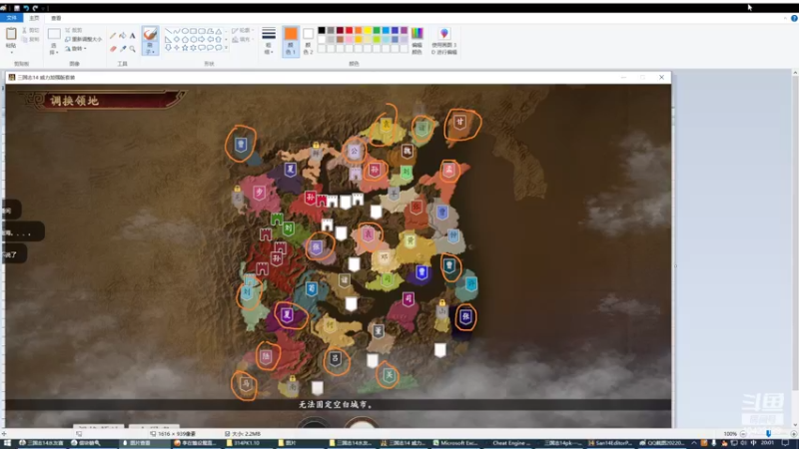Pick the Rectangle shape
Image resolution: width=799 pixels, height=449 pixels.
tap(193, 31)
